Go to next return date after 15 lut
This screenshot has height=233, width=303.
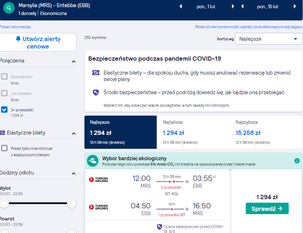pos(295,6)
